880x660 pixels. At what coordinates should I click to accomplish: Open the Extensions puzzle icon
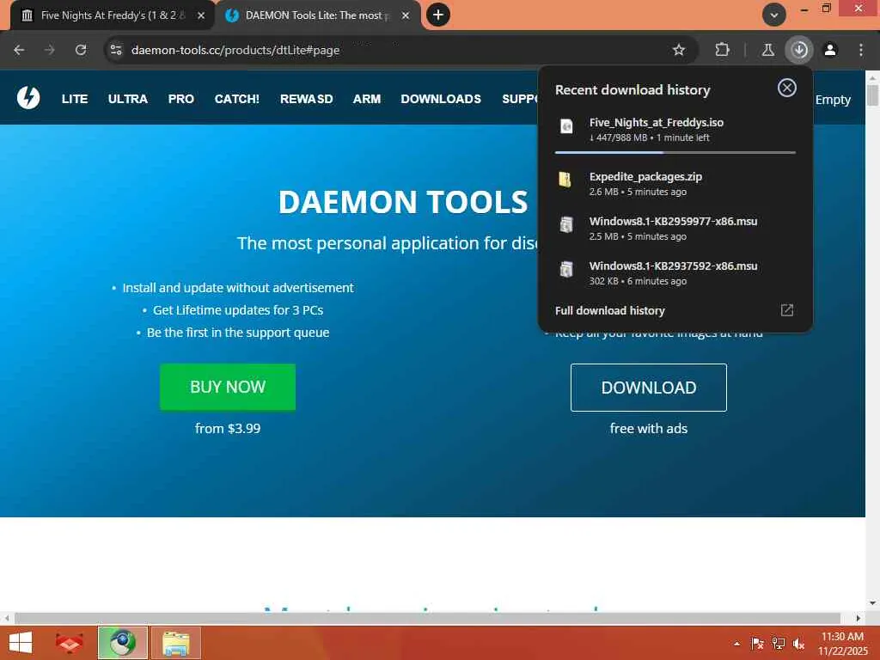[722, 50]
